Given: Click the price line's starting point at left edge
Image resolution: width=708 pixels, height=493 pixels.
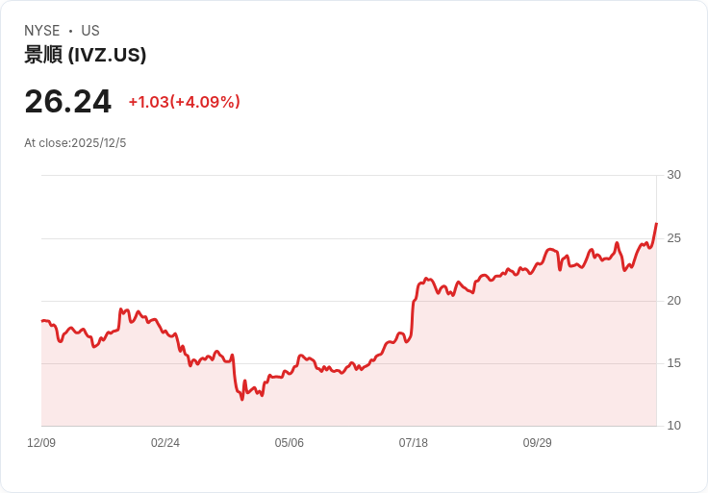Looking at the screenshot, I should (42, 321).
